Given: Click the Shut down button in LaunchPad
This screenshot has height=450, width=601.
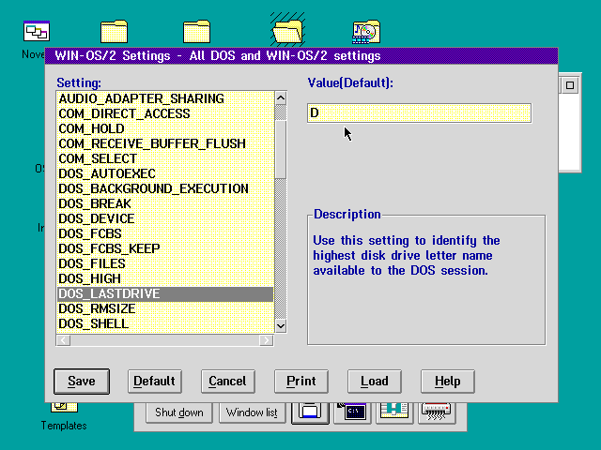Looking at the screenshot, I should point(179,412).
